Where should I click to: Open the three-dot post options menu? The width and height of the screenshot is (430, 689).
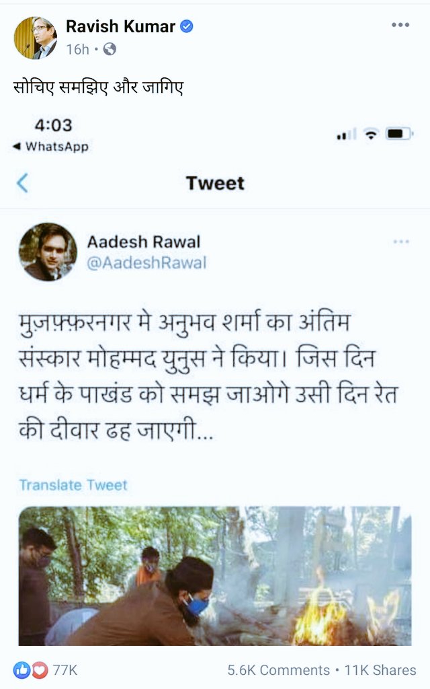click(400, 25)
